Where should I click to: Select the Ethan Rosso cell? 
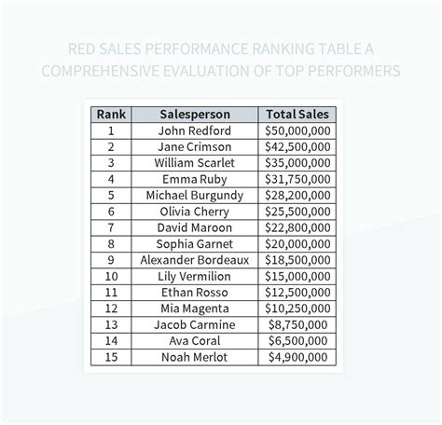[195, 293]
